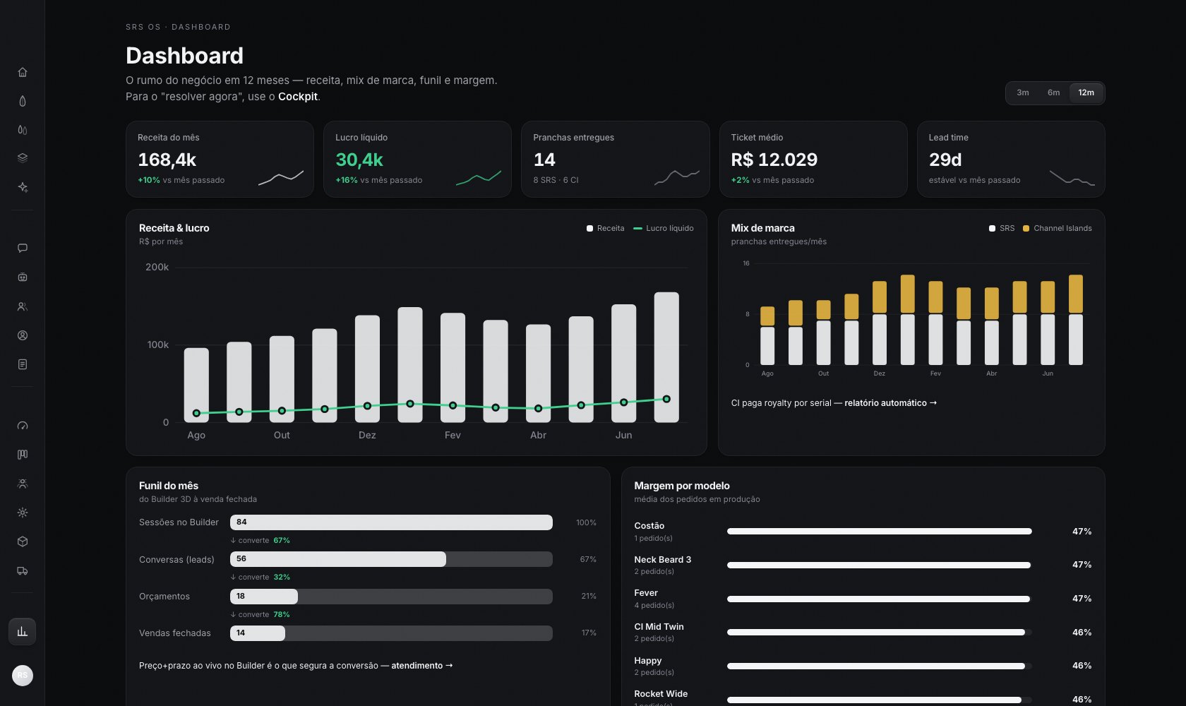This screenshot has height=706, width=1186.
Task: Click the Sessões no Builder funnel bar
Action: tap(391, 522)
